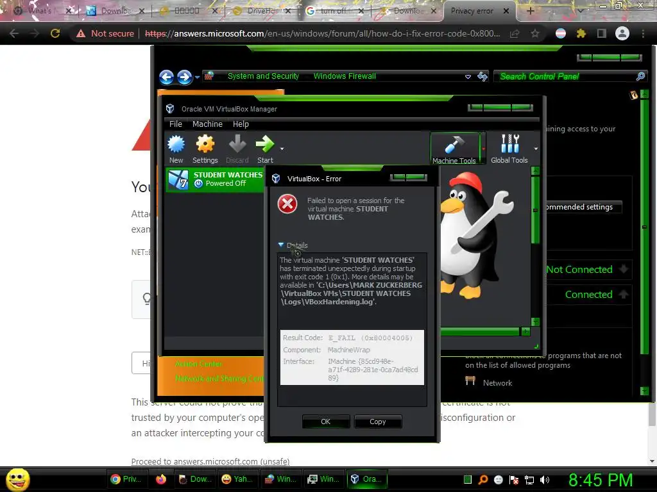The width and height of the screenshot is (657, 492).
Task: Open Chrome extensions puzzle icon
Action: click(x=581, y=33)
